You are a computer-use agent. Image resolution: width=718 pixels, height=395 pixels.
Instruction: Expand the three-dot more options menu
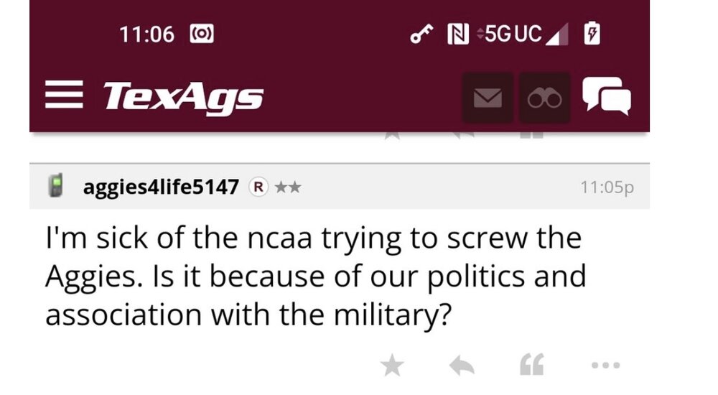click(604, 366)
